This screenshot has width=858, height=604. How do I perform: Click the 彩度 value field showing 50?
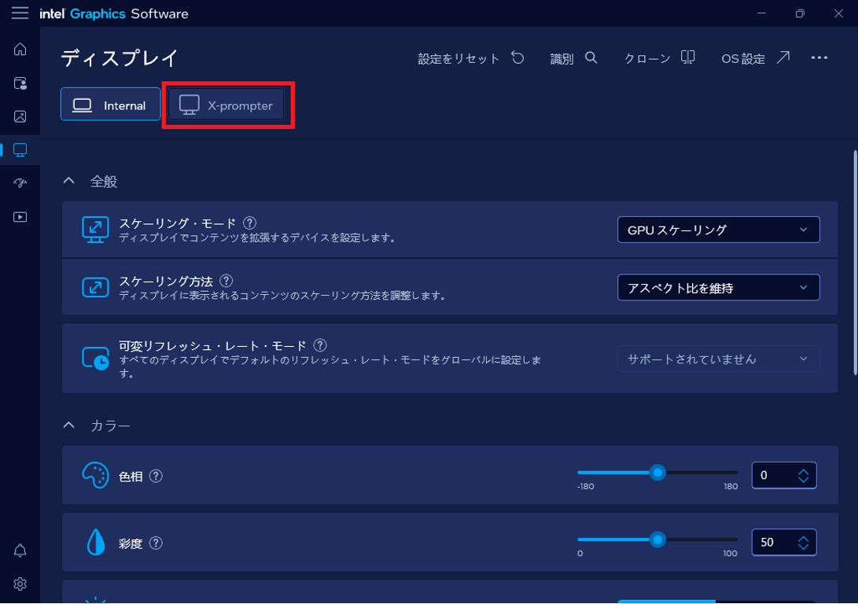(783, 542)
